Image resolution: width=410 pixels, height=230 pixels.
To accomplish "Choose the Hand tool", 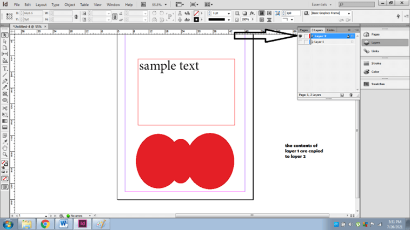I will point(5,148).
